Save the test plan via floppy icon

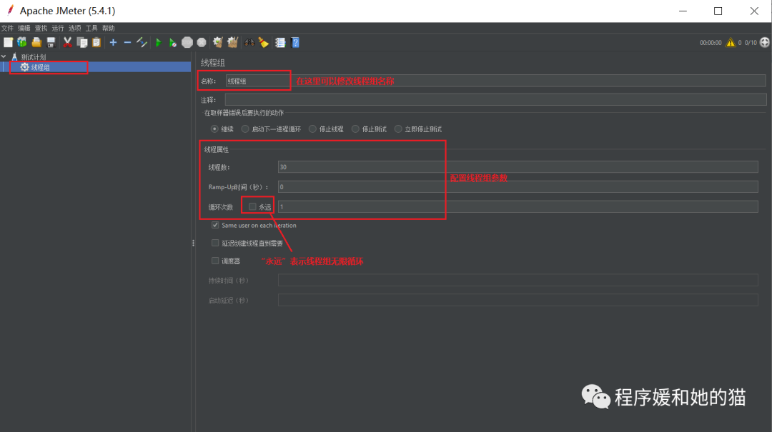pos(51,42)
